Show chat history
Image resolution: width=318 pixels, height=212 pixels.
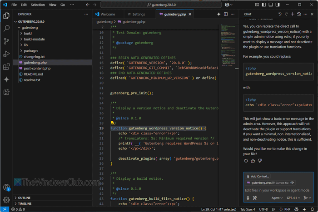[x=299, y=14]
